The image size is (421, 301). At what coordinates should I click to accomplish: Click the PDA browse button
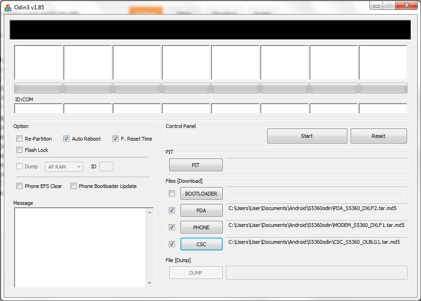(x=202, y=210)
